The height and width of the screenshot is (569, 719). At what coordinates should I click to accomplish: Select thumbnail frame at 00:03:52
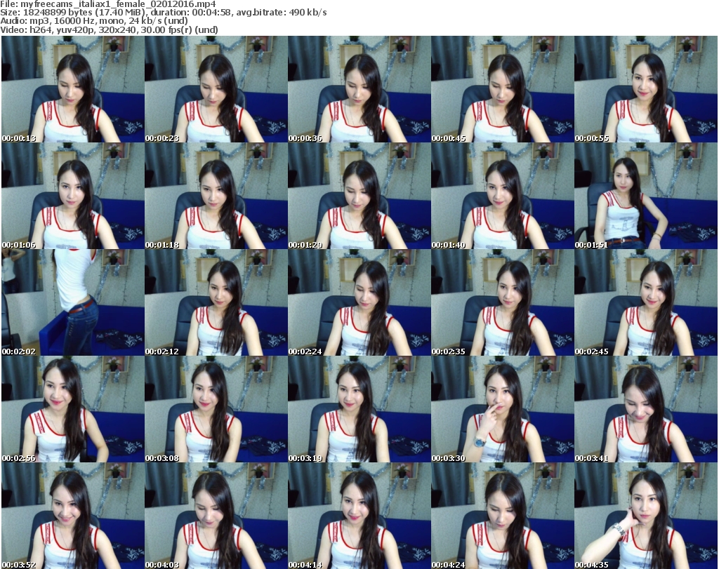[73, 516]
